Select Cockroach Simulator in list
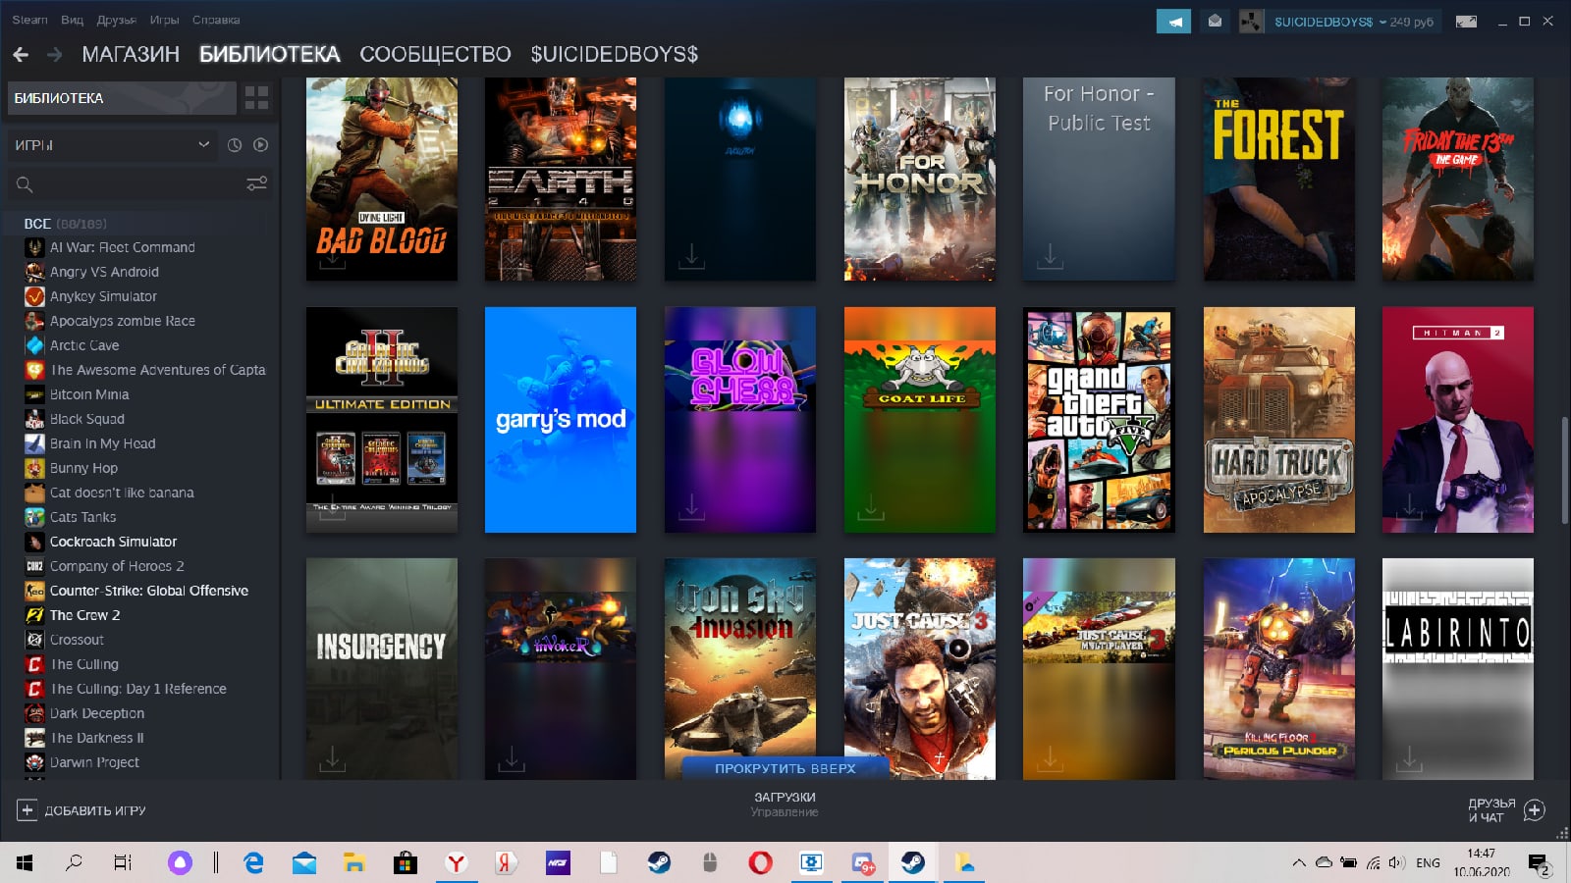1571x883 pixels. (114, 542)
